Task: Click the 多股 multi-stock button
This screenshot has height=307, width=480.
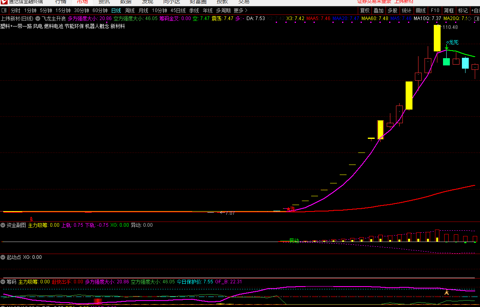Action: click(x=392, y=11)
